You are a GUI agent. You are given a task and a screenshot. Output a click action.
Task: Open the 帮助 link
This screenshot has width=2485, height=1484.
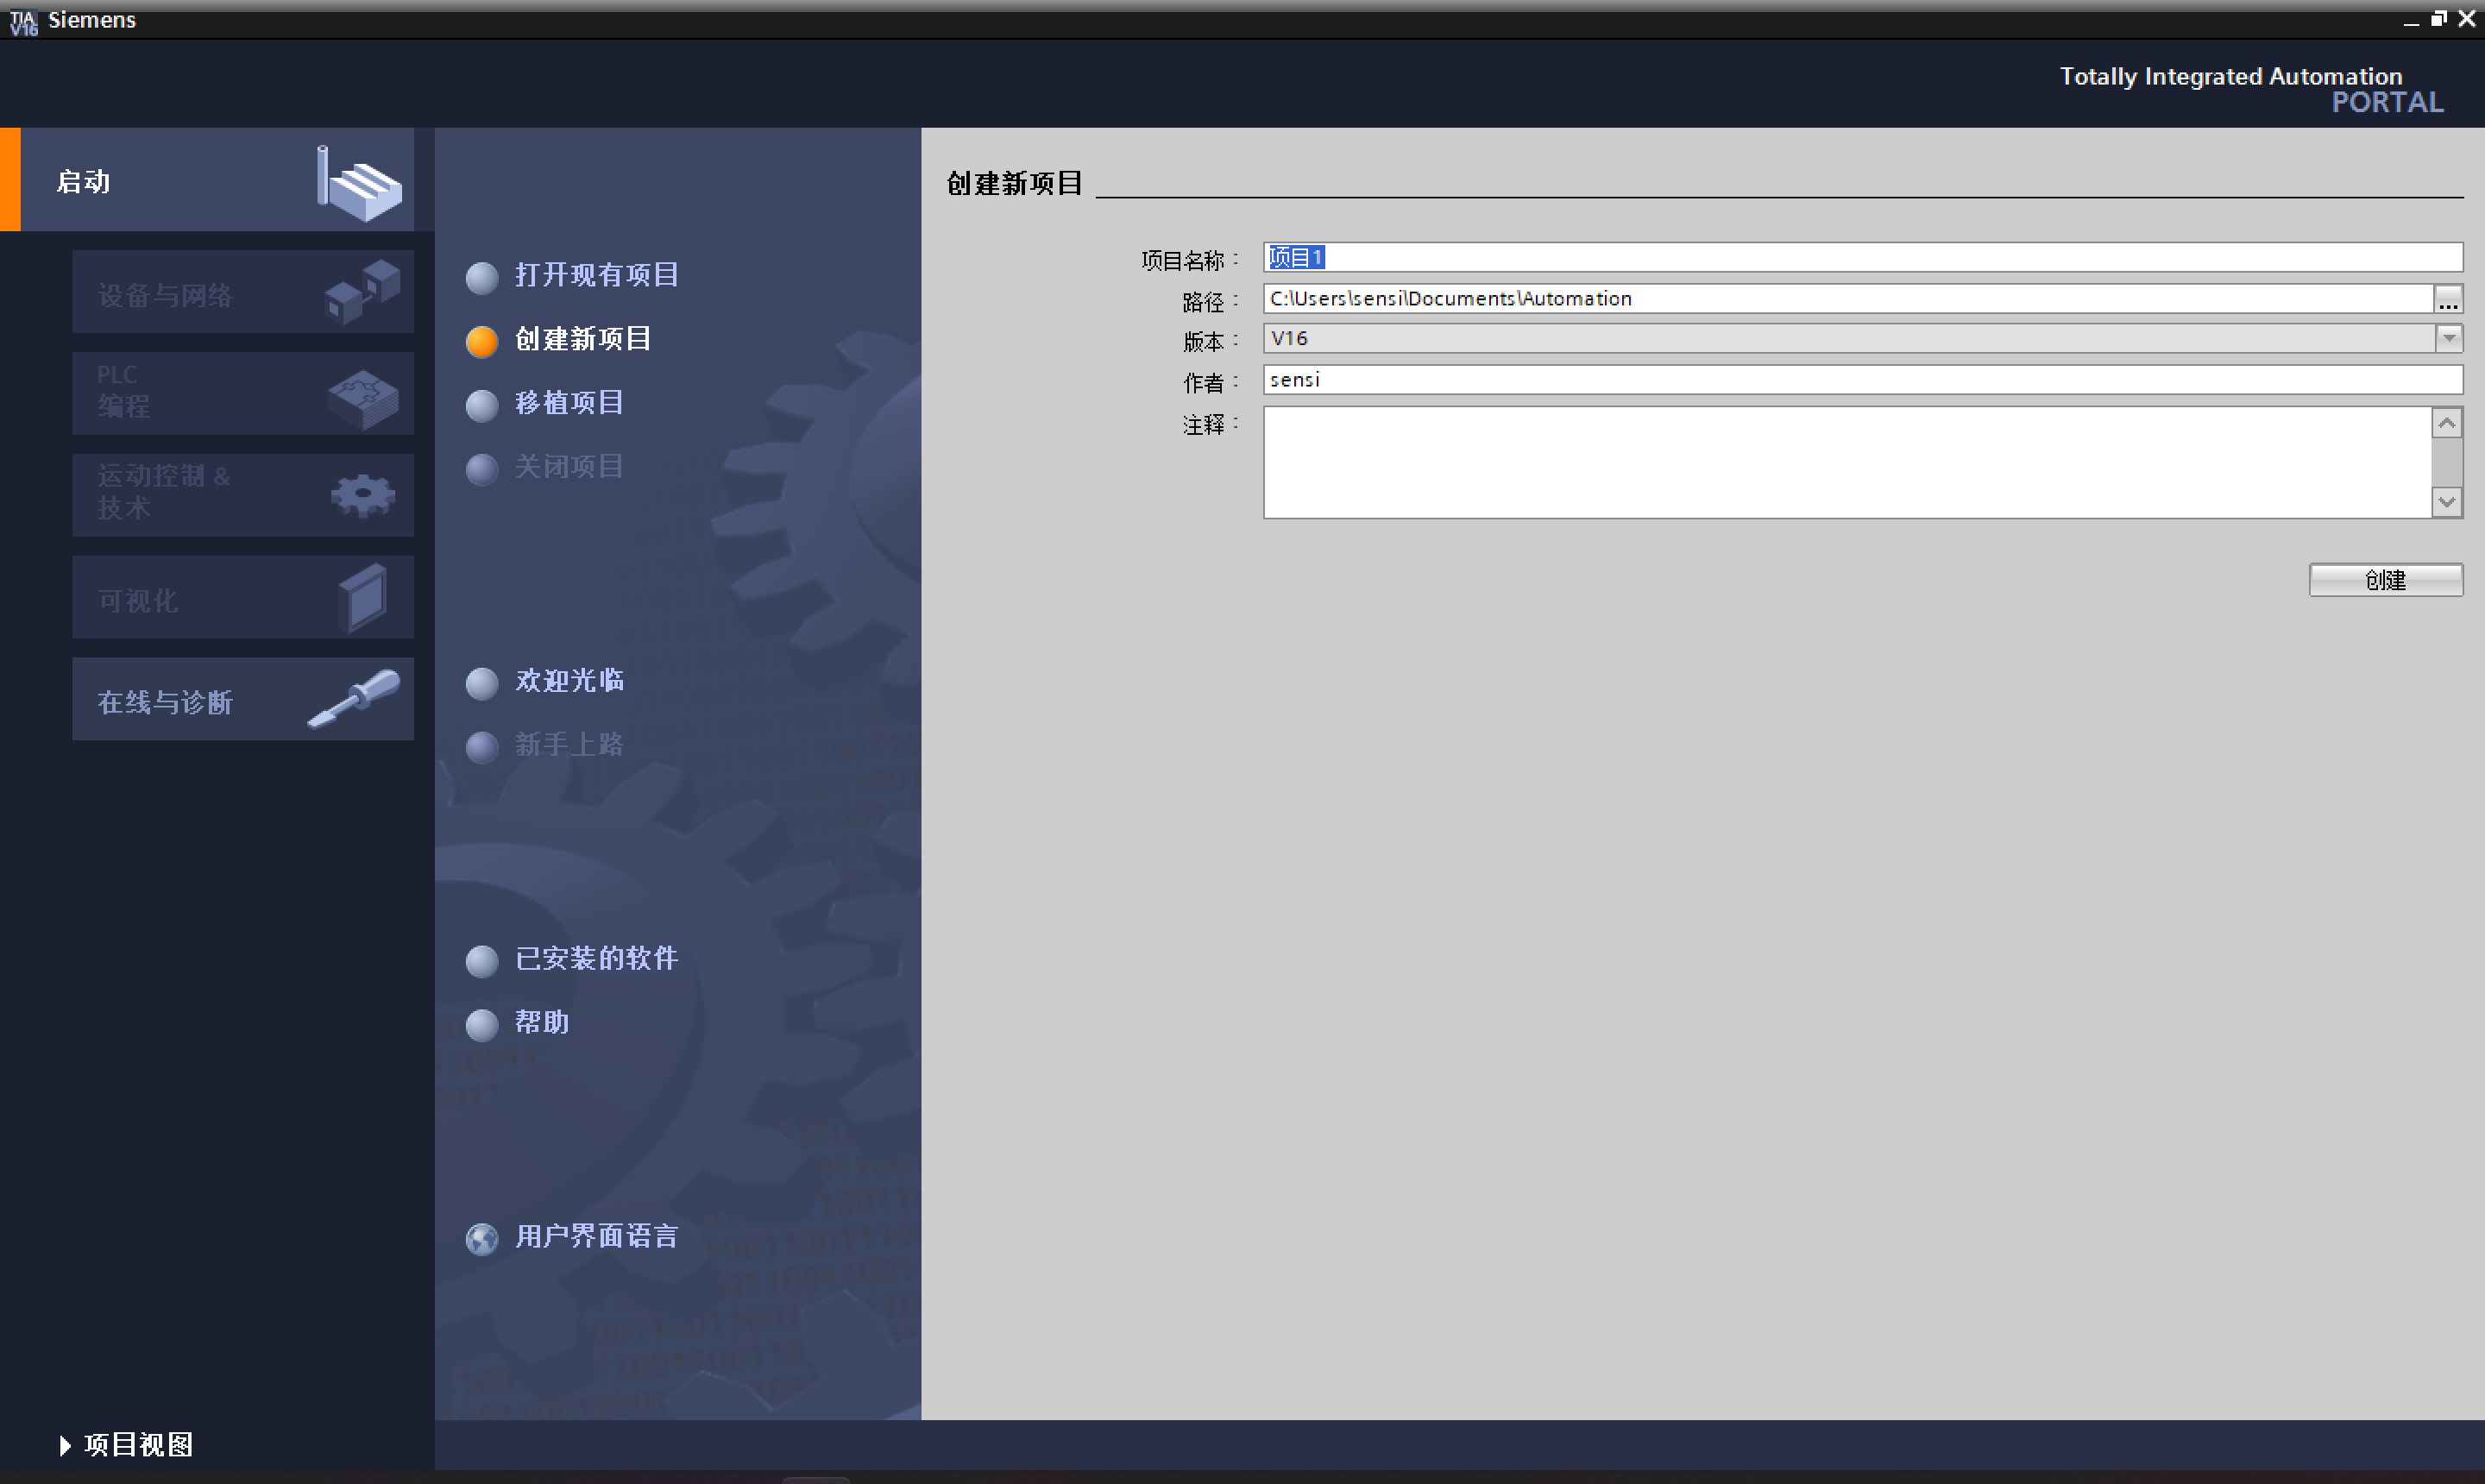pyautogui.click(x=541, y=1022)
